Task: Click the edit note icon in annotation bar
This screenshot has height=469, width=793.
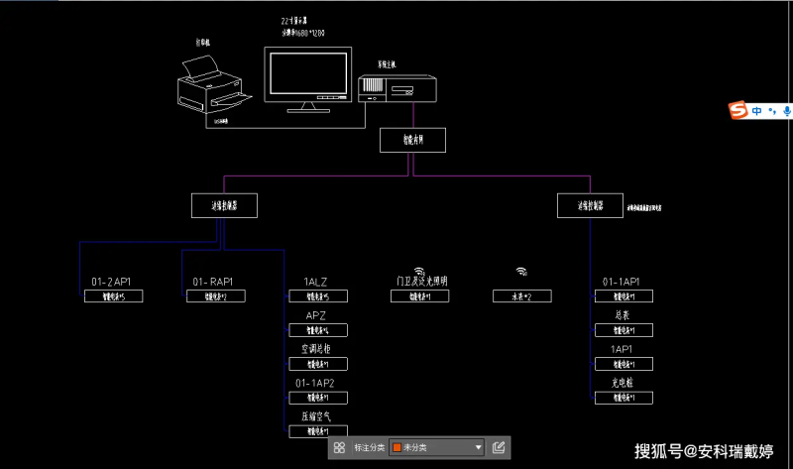Action: 499,447
